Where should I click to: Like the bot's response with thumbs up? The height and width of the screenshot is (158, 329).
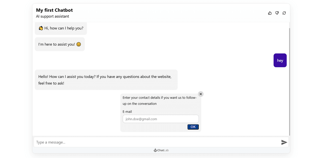pos(270,13)
